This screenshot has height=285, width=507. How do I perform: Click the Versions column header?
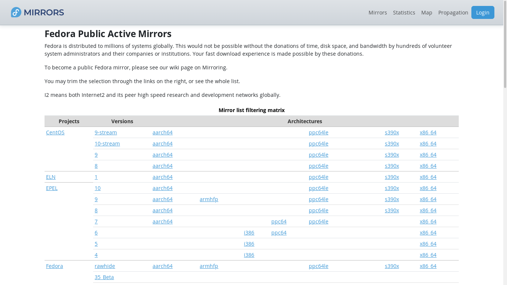[122, 121]
